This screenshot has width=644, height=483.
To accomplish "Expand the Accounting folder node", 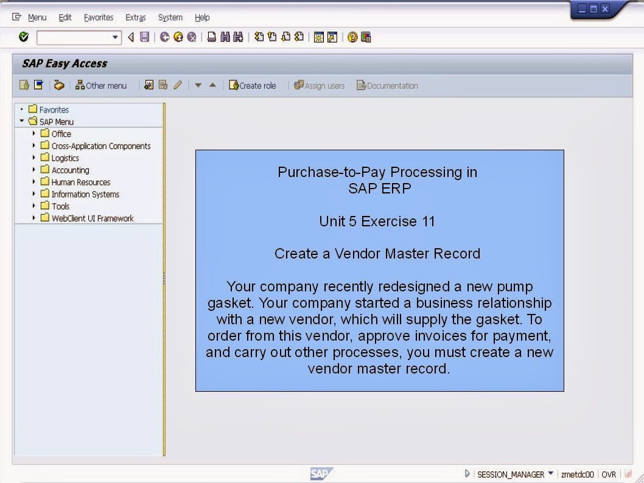I will pos(33,170).
